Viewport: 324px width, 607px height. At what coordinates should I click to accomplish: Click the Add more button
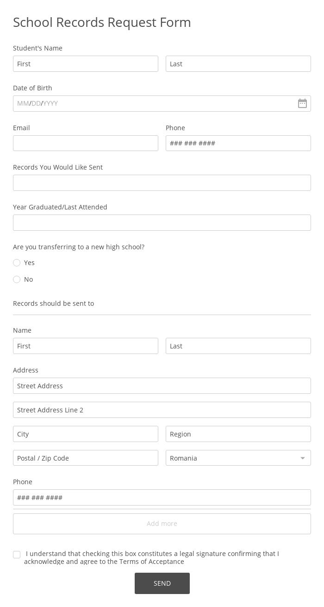(x=162, y=524)
